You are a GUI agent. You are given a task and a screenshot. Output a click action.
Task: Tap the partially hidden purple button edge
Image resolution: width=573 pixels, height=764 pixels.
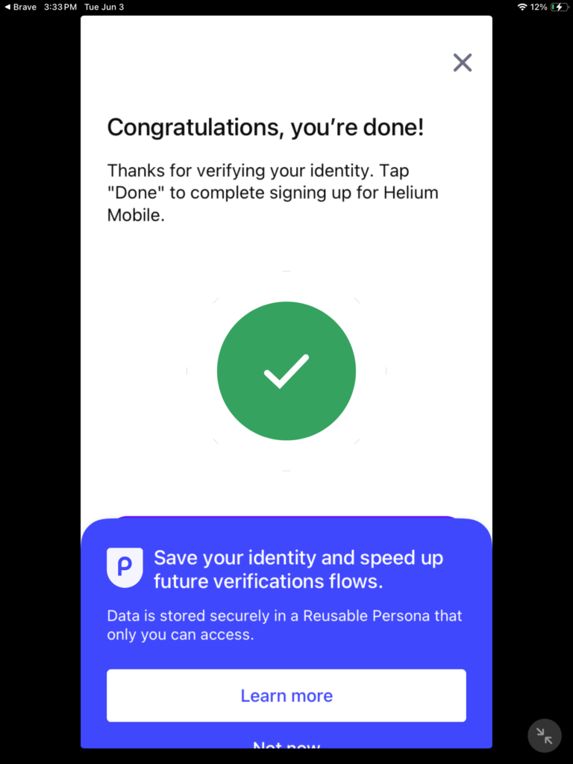pos(286,516)
